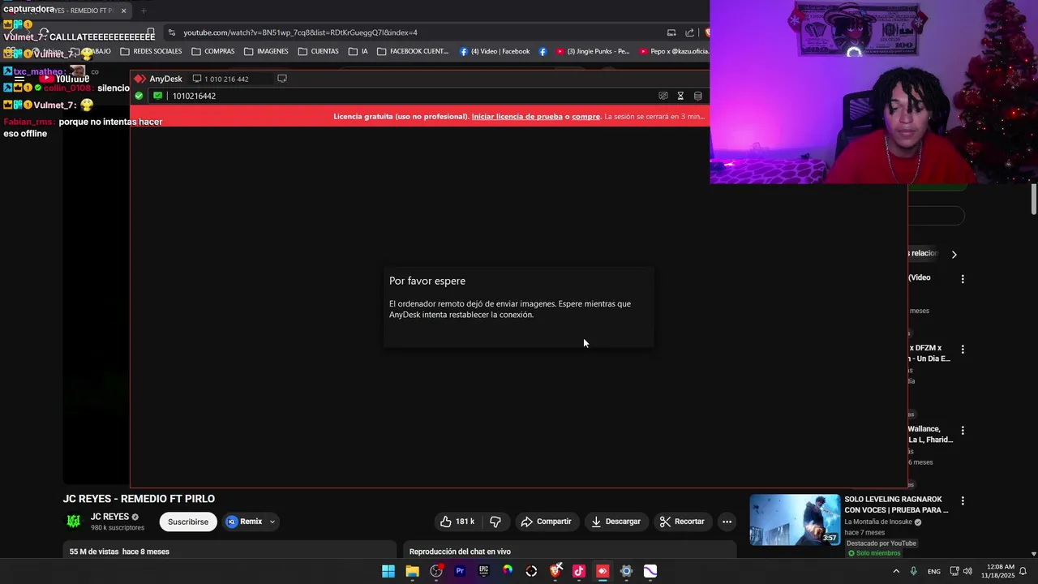
Task: Open File Explorer from taskbar
Action: 412,571
